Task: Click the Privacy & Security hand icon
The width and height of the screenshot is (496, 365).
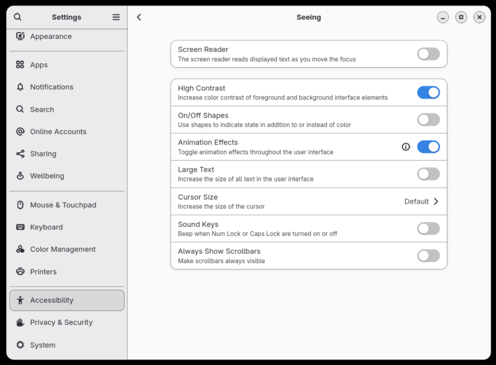Action: [x=20, y=323]
